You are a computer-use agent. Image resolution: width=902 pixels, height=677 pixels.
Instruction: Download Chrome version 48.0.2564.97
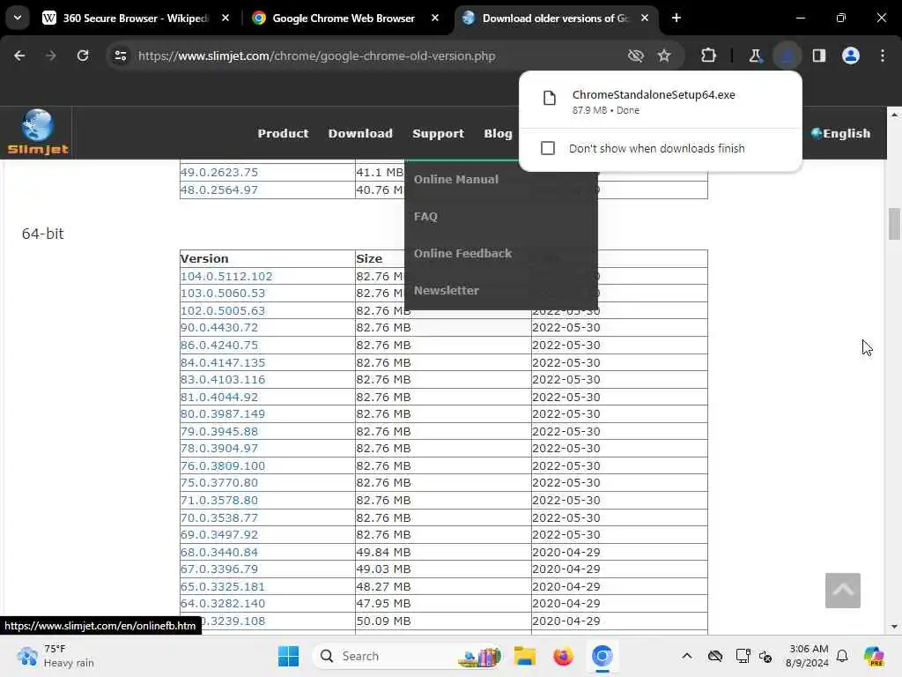219,190
